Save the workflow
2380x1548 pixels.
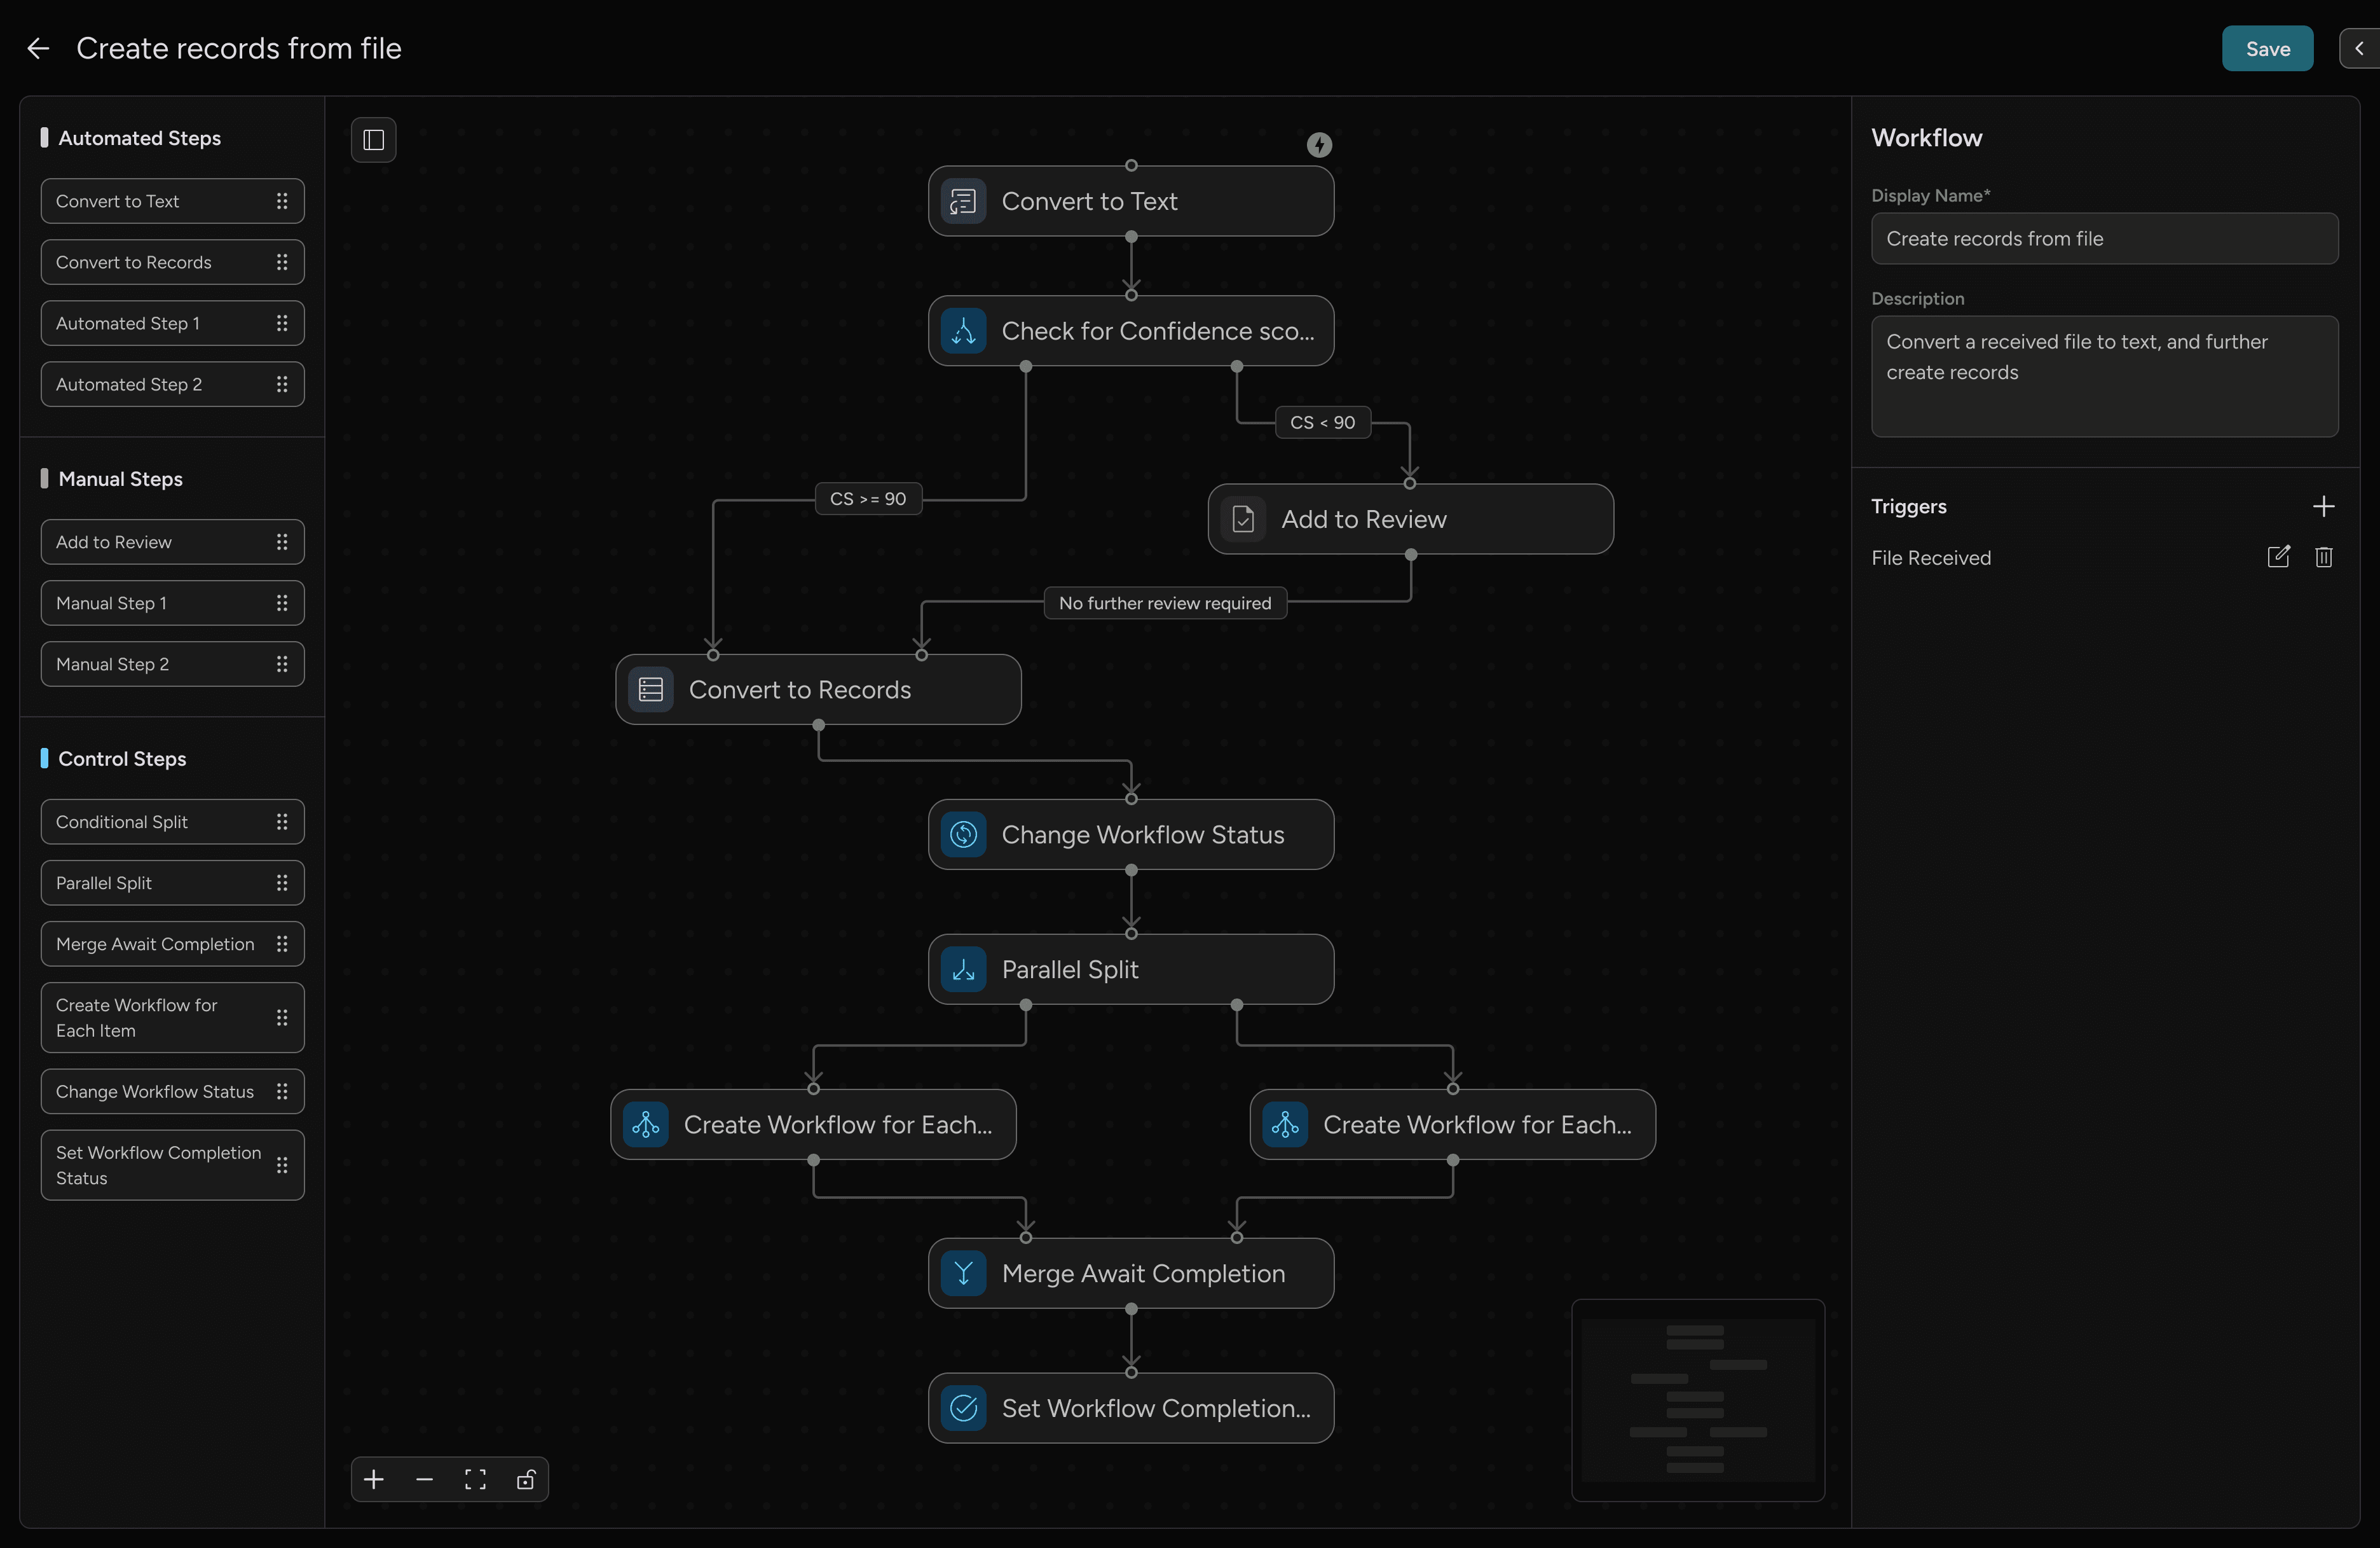[x=2266, y=48]
